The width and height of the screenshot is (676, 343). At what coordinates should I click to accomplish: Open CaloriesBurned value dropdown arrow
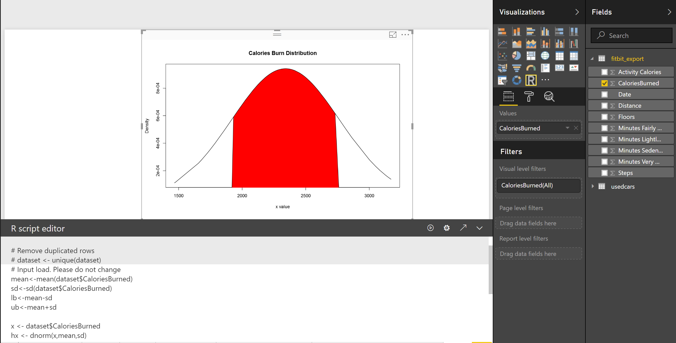pyautogui.click(x=567, y=128)
